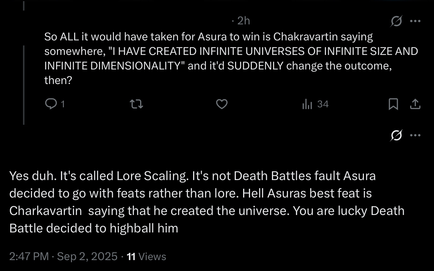Share the first tweet via upload icon
The height and width of the screenshot is (271, 434).
(415, 104)
